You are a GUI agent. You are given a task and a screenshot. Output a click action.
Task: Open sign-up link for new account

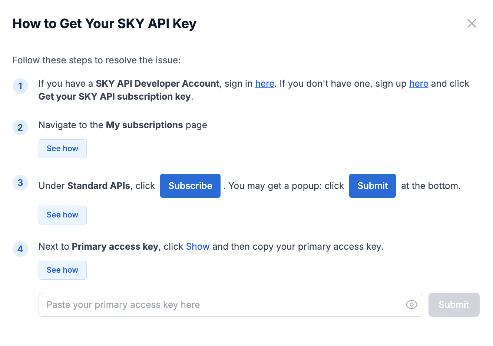(x=418, y=84)
